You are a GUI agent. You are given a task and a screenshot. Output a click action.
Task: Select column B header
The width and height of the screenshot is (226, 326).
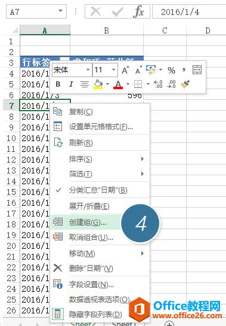[107, 30]
